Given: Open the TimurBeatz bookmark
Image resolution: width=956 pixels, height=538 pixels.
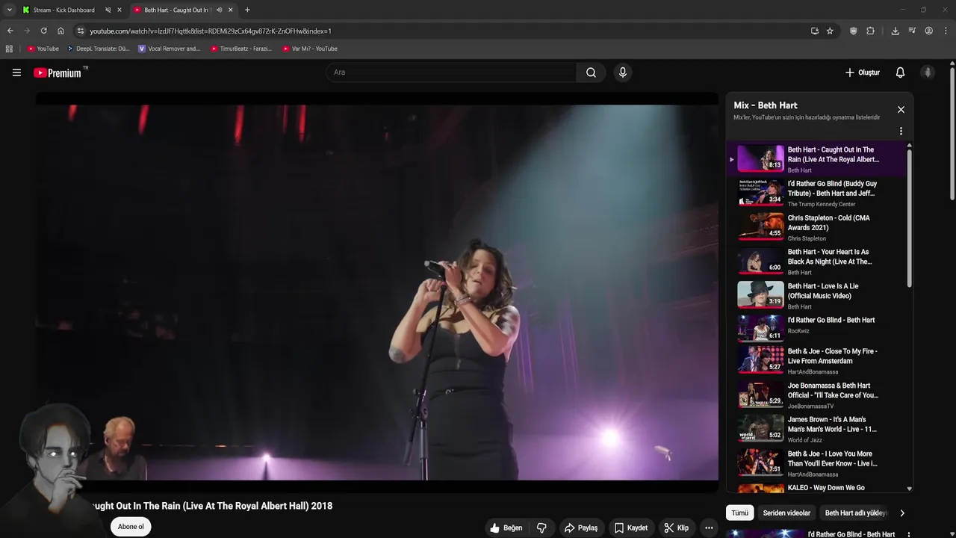Looking at the screenshot, I should click(x=241, y=49).
